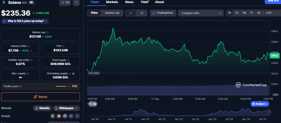The image size is (281, 123).
Task: Open the Compare with dropdown
Action: (x=201, y=13)
